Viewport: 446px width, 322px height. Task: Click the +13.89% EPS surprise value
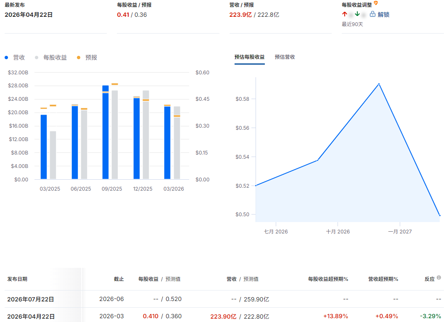[335, 316]
